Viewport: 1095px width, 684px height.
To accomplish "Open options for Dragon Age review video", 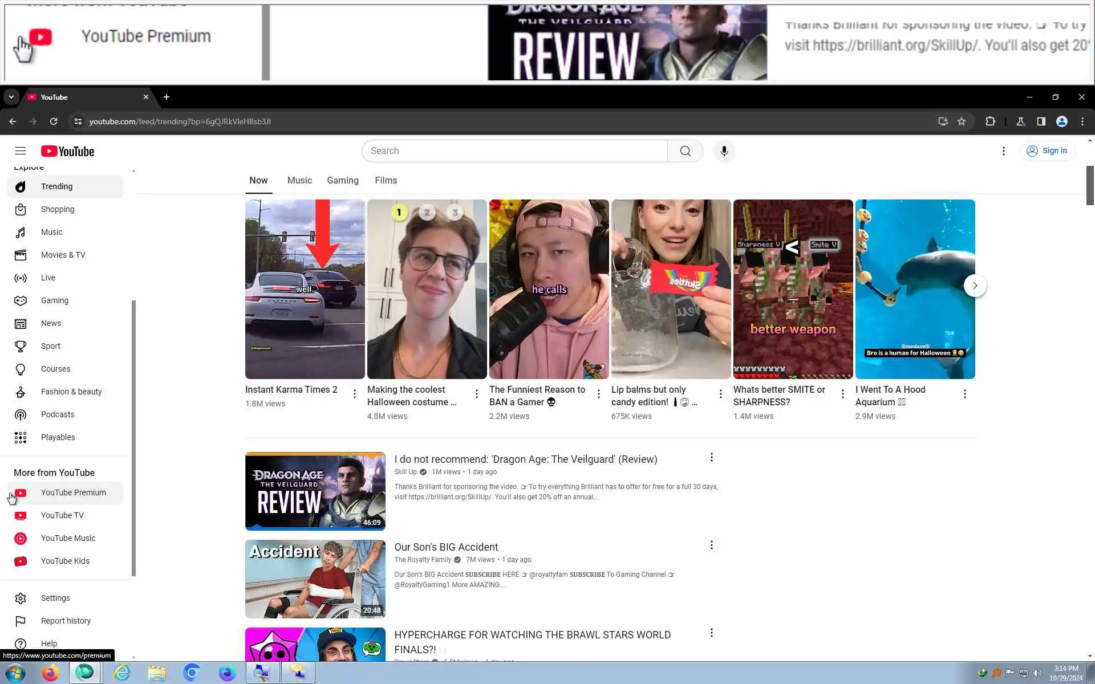I will (711, 457).
